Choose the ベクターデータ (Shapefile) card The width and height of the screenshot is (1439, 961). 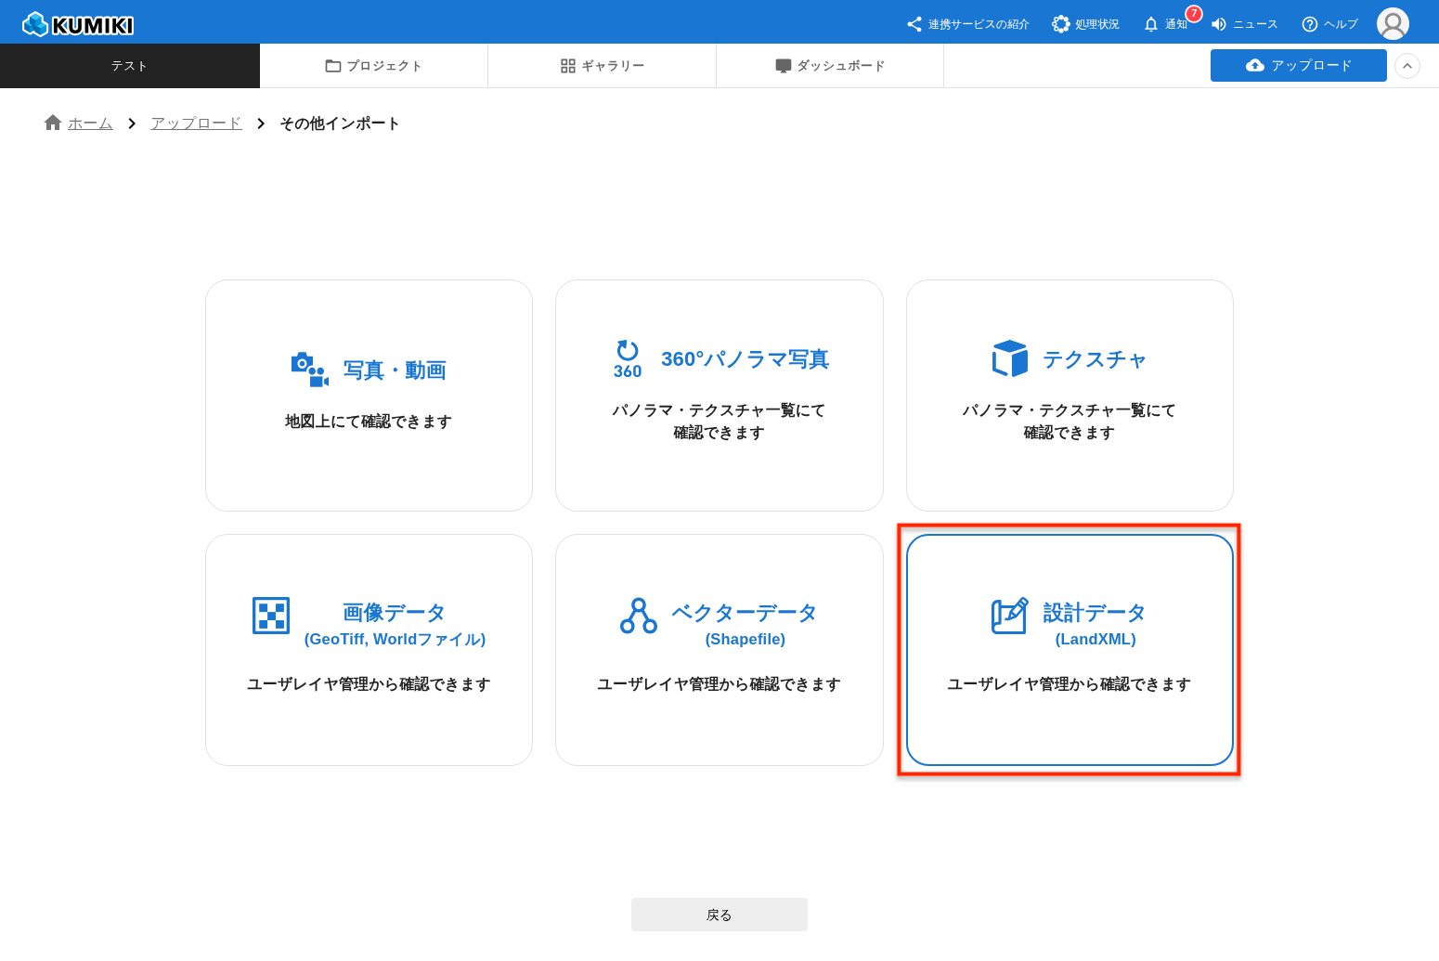[719, 650]
